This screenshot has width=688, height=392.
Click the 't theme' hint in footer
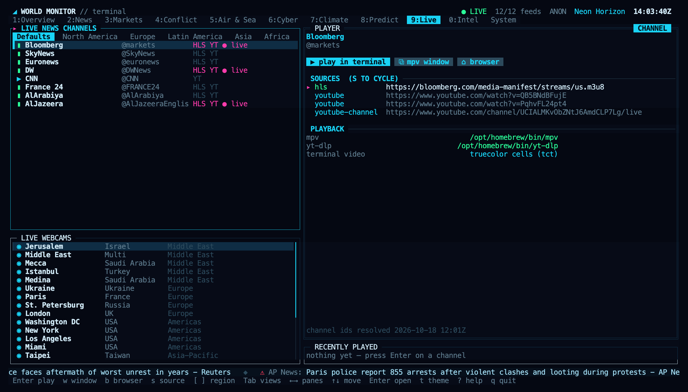[434, 381]
